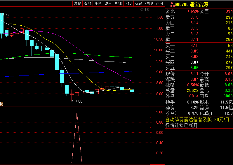Select the 卖一 price 8.11
Screen dimensions: 233x165
(x=194, y=39)
